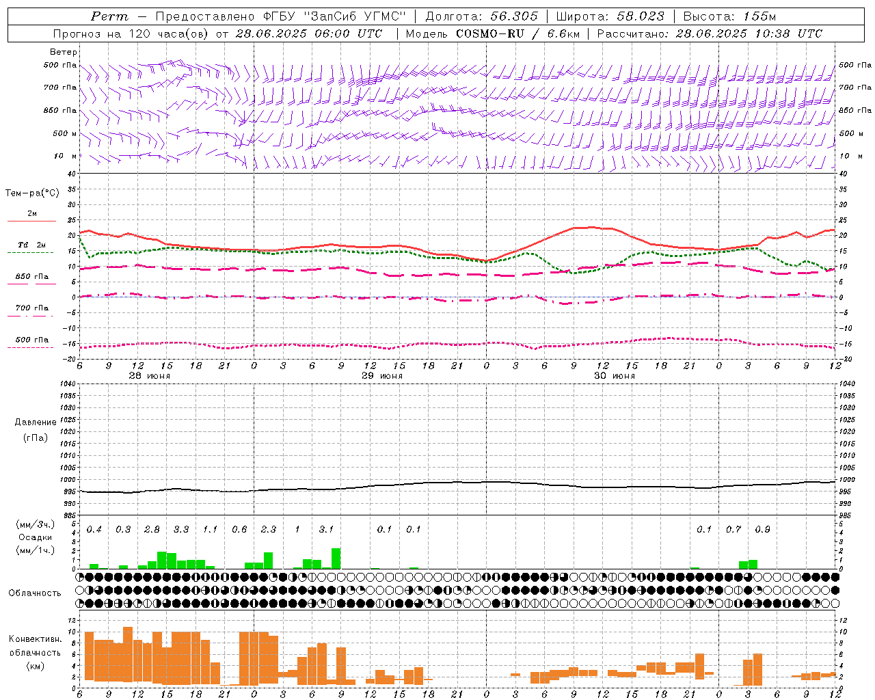Click the "Давление" pressure panel label

(35, 422)
